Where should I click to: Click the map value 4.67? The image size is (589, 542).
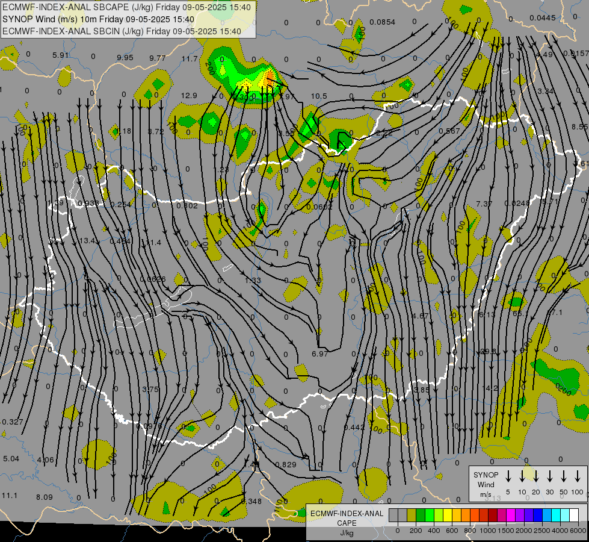point(420,316)
